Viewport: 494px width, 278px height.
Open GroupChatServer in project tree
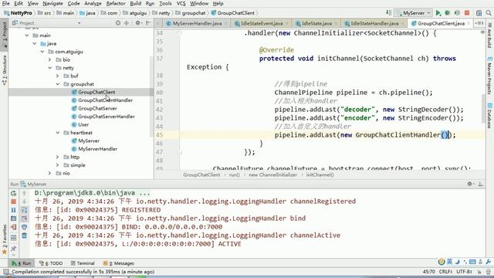point(97,108)
